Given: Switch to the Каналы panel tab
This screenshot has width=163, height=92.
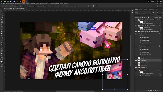Looking at the screenshot, I should click(140, 10).
